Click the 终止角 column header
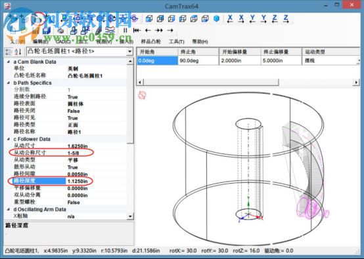The image size is (364, 259). (198, 52)
